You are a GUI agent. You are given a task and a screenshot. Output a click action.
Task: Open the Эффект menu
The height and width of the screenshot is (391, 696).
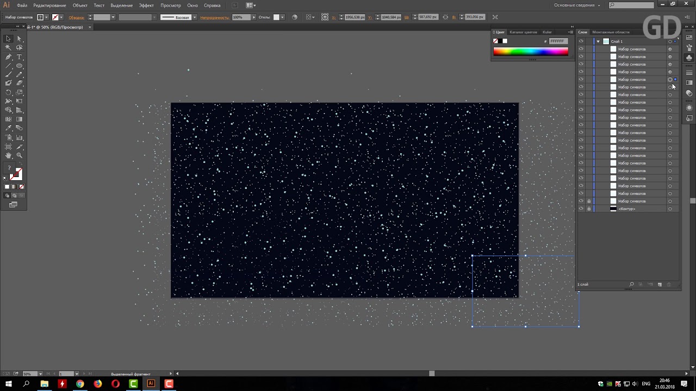[146, 5]
